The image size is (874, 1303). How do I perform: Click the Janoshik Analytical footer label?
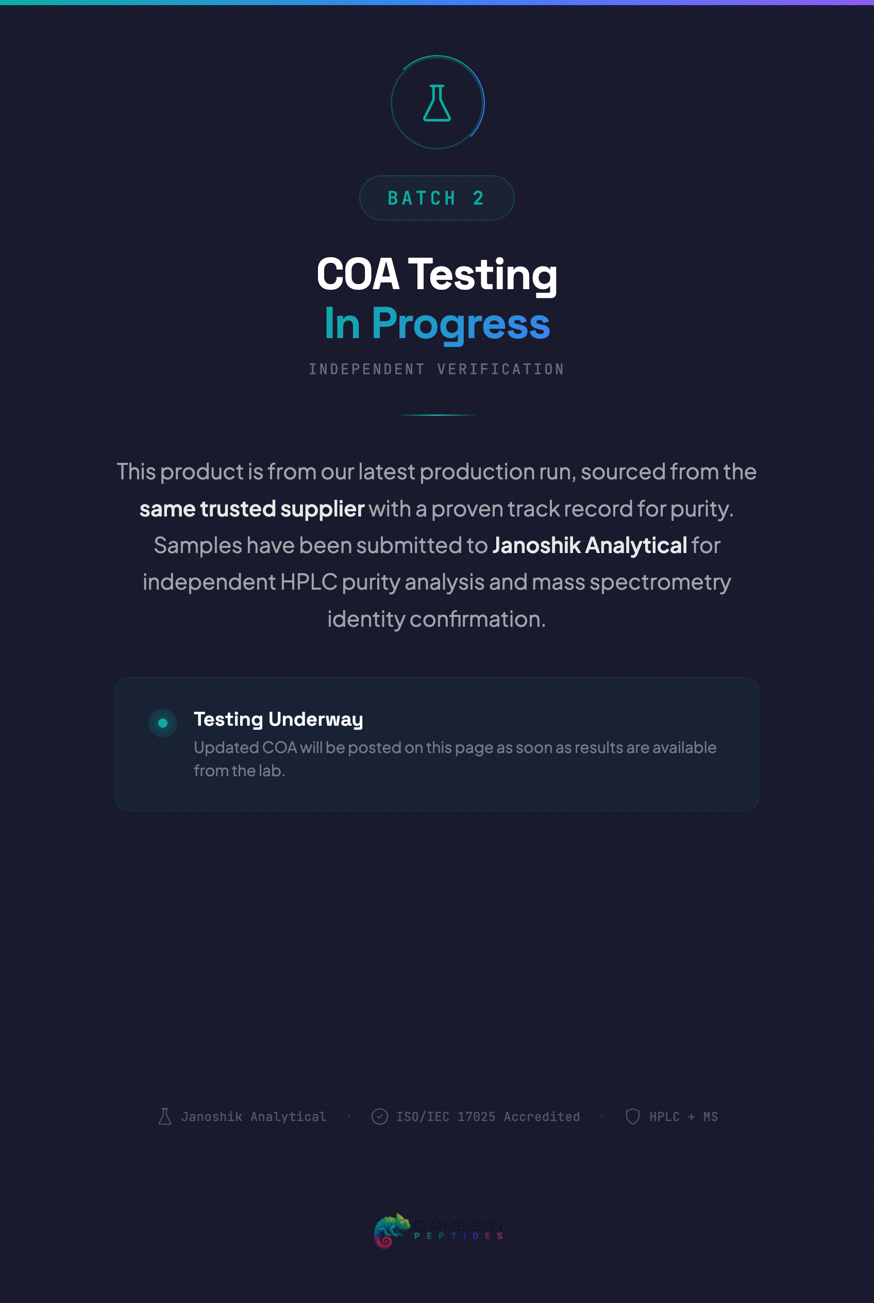point(254,1117)
